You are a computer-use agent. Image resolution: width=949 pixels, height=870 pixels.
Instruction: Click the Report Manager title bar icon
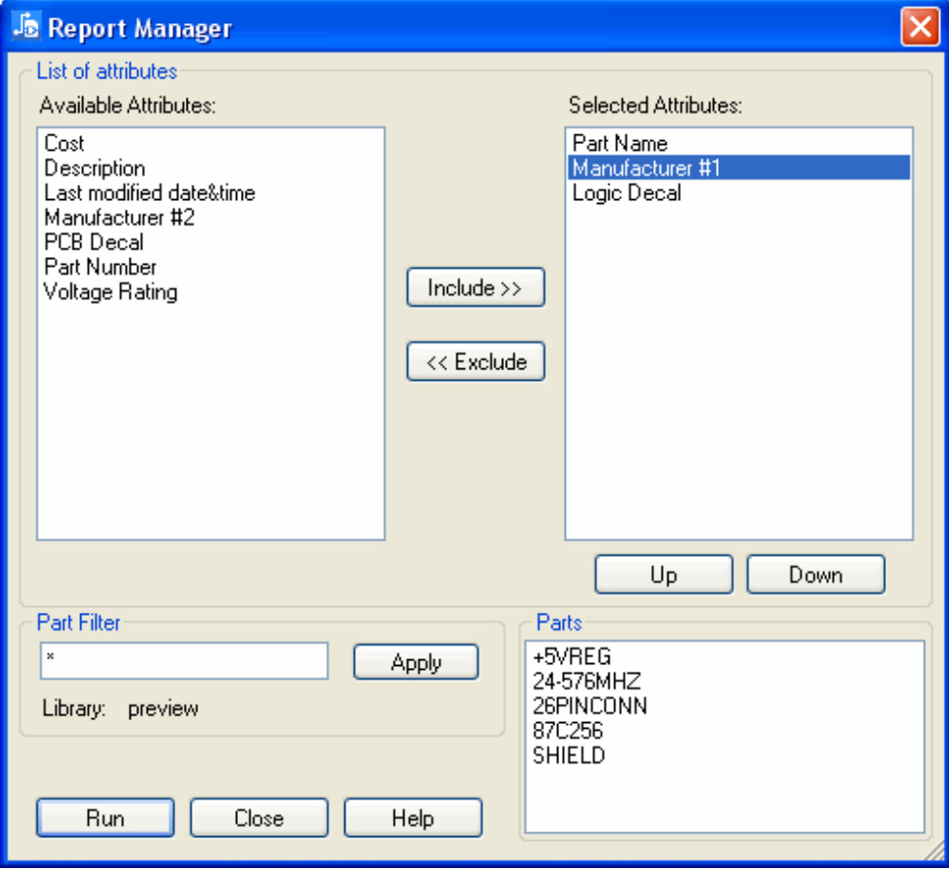(x=25, y=27)
